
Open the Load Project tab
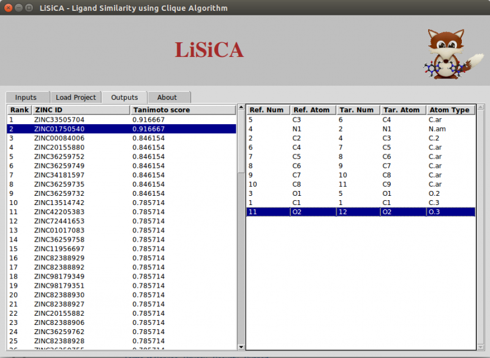tap(75, 97)
